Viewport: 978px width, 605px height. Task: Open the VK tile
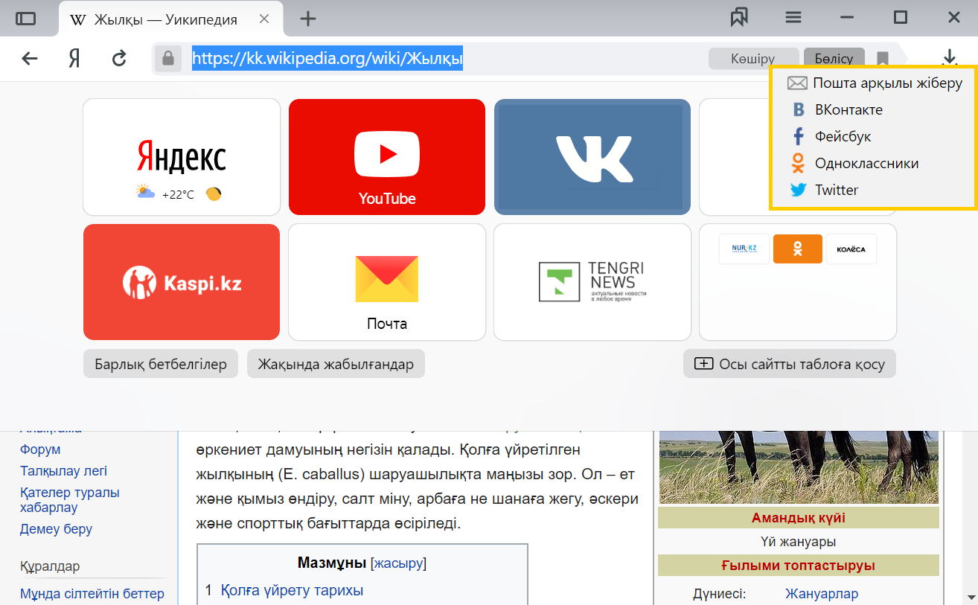(x=592, y=157)
